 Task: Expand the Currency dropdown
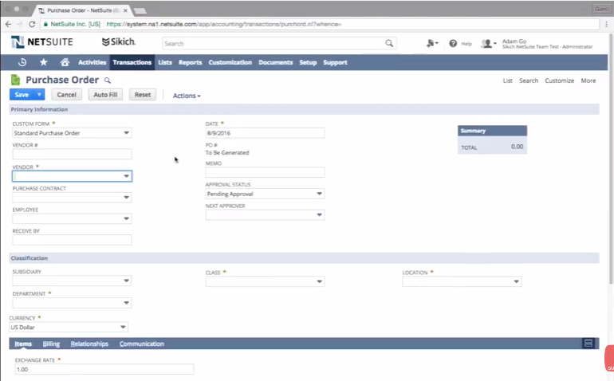[x=123, y=327]
